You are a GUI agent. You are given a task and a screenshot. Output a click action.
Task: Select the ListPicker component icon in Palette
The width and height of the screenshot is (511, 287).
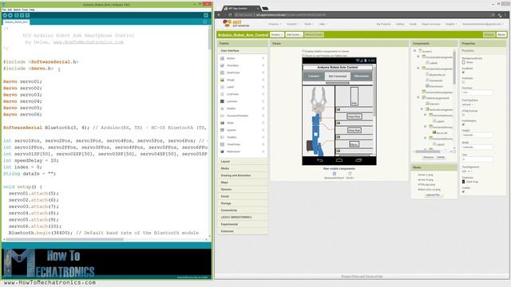tap(222, 94)
